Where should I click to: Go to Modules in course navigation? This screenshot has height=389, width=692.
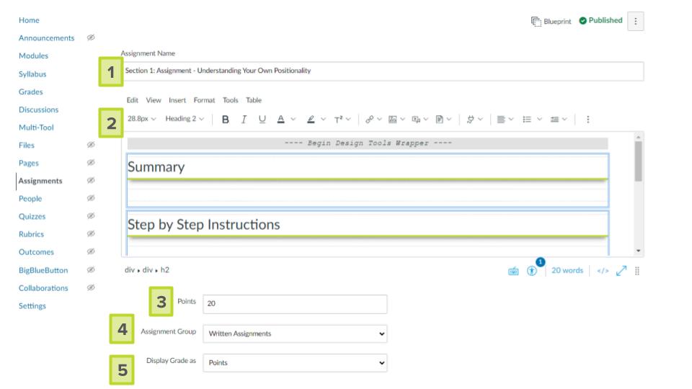tap(34, 55)
